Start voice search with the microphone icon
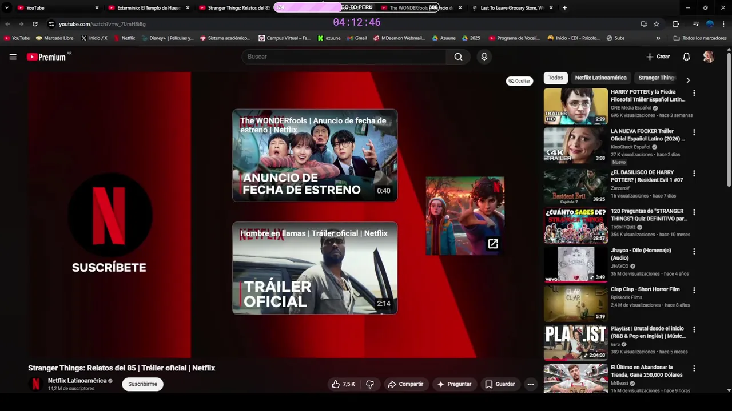 click(x=484, y=57)
